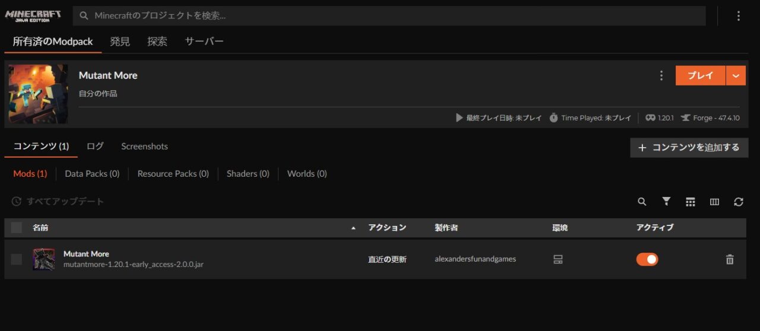Delete the Mutant More mod via trash icon
The height and width of the screenshot is (331, 760).
[x=730, y=259]
